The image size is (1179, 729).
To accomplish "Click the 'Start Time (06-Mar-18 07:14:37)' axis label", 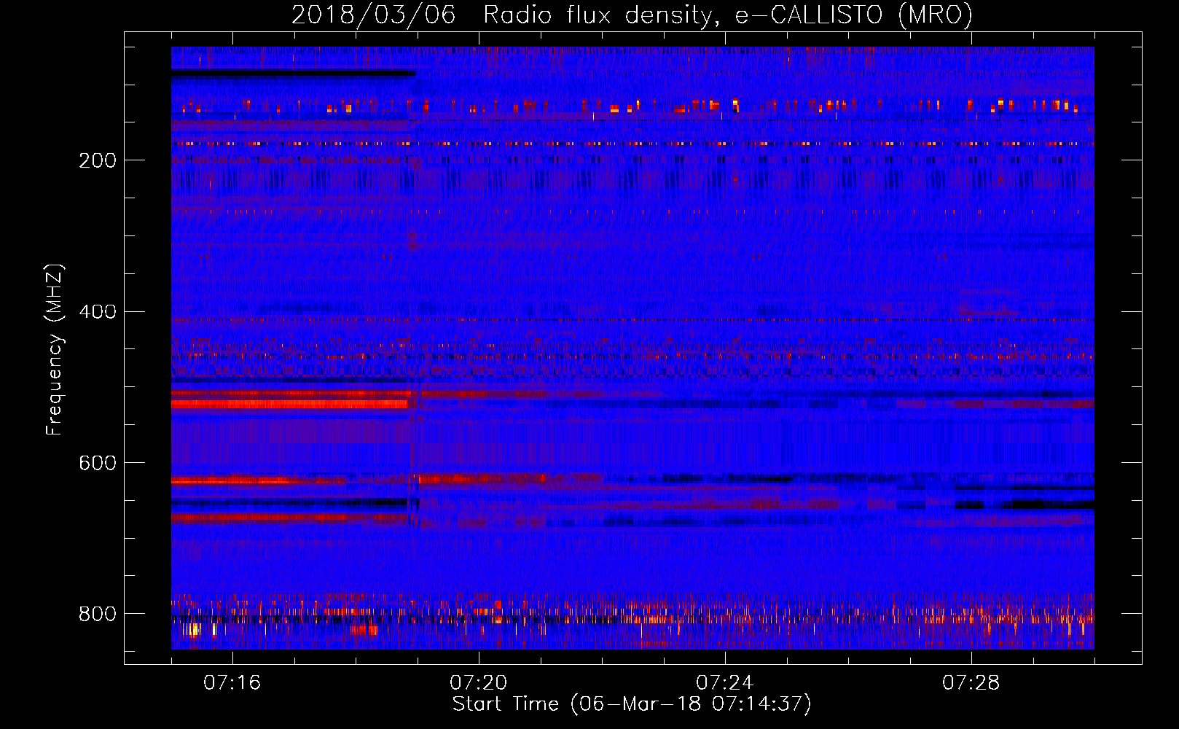I will [632, 704].
